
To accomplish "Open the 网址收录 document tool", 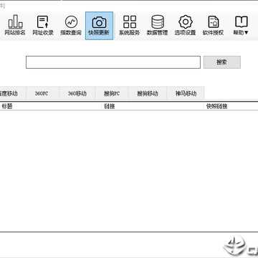I will click(x=43, y=26).
